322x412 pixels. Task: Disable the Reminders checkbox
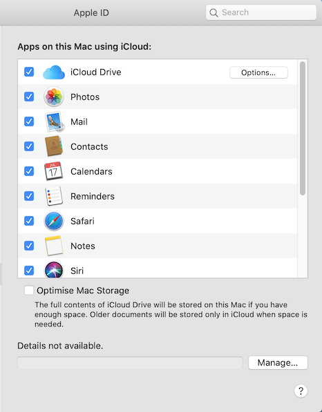click(29, 196)
